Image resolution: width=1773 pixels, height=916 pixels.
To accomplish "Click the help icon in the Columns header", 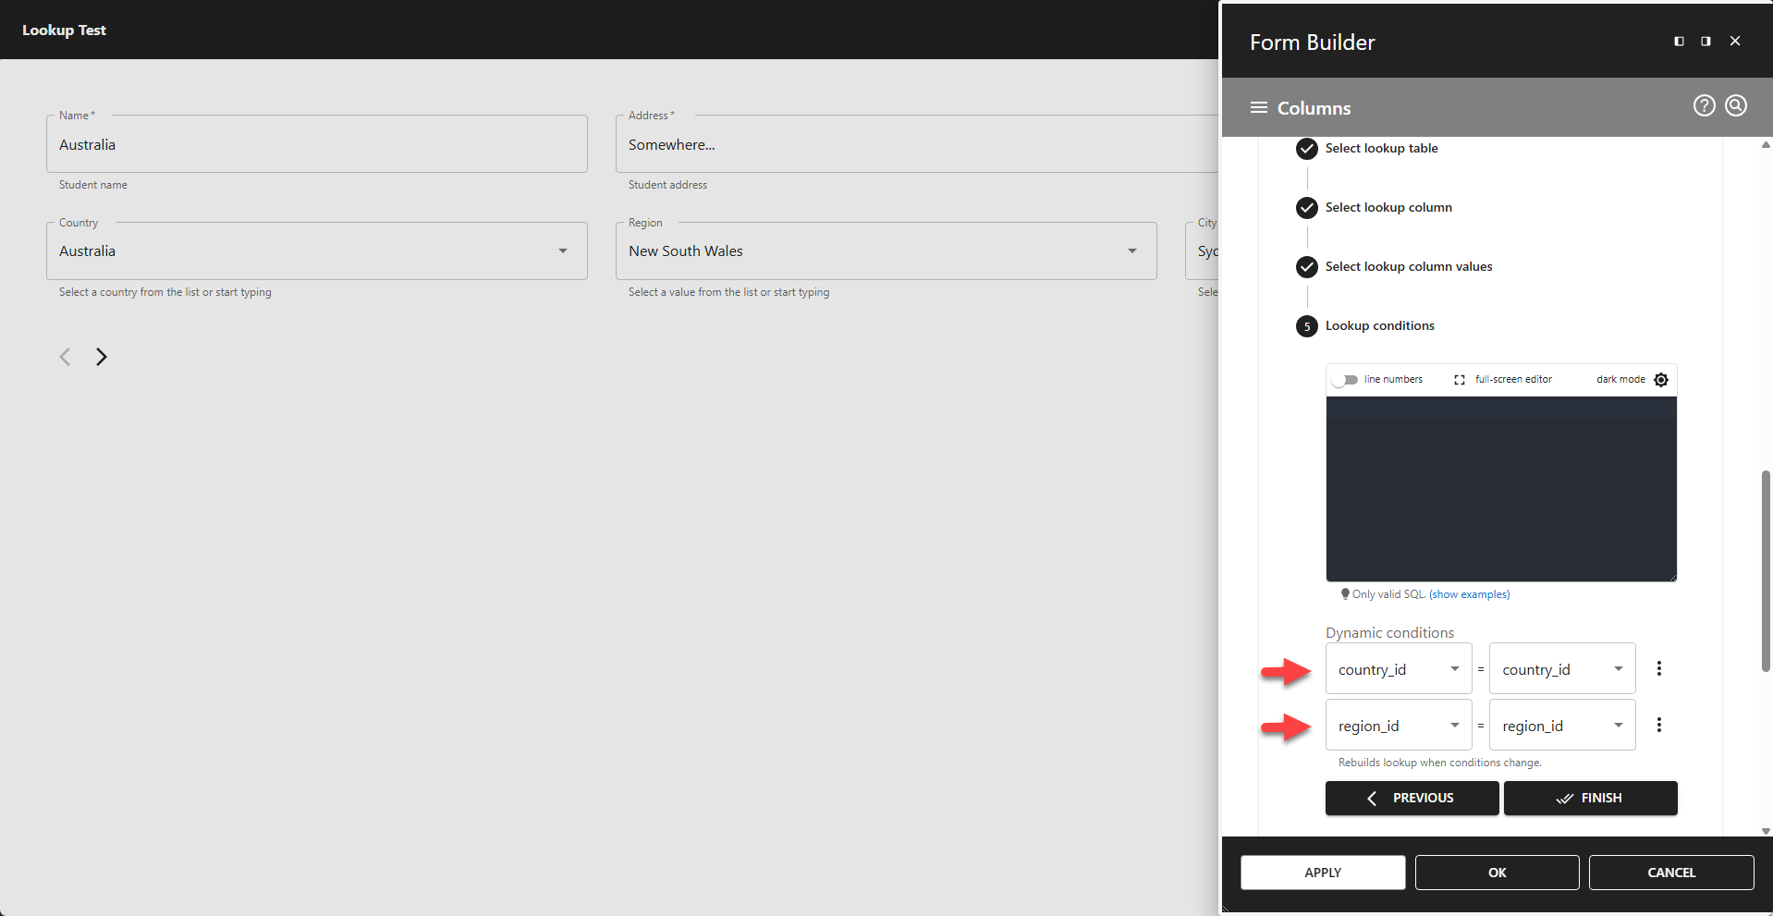I will [x=1704, y=105].
